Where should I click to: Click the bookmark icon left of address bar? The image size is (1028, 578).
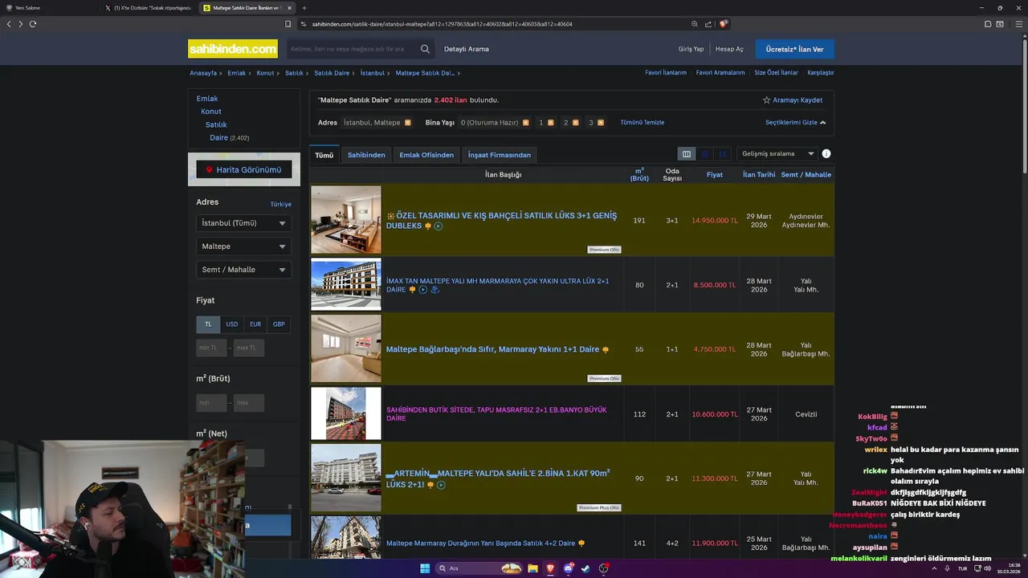(288, 24)
